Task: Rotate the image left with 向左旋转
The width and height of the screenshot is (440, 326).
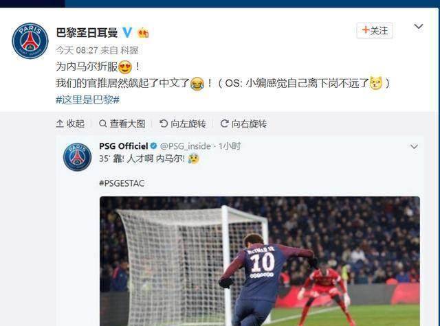Action: [183, 124]
